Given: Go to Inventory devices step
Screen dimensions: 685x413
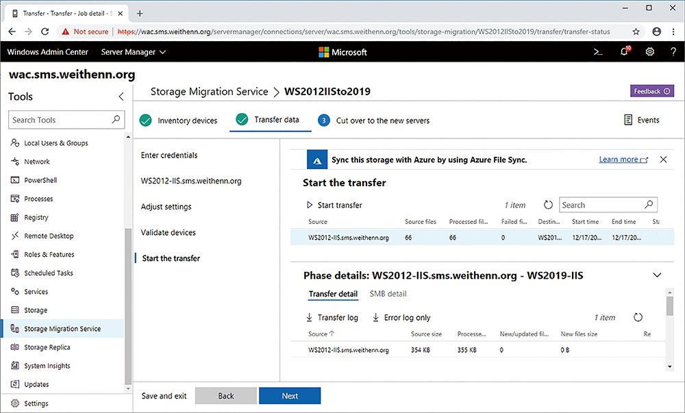Looking at the screenshot, I should point(178,120).
